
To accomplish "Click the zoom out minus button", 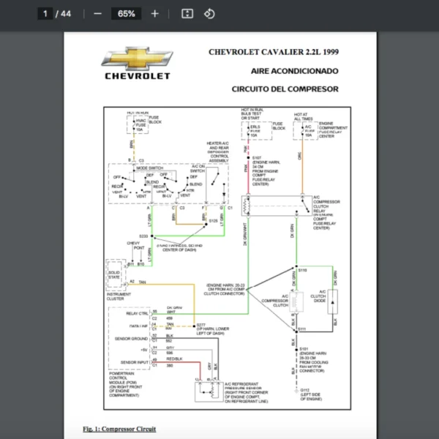I will (x=97, y=14).
